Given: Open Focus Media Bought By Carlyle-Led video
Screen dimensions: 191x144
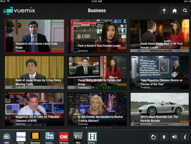Looking at the screenshot, I should 97,72.
